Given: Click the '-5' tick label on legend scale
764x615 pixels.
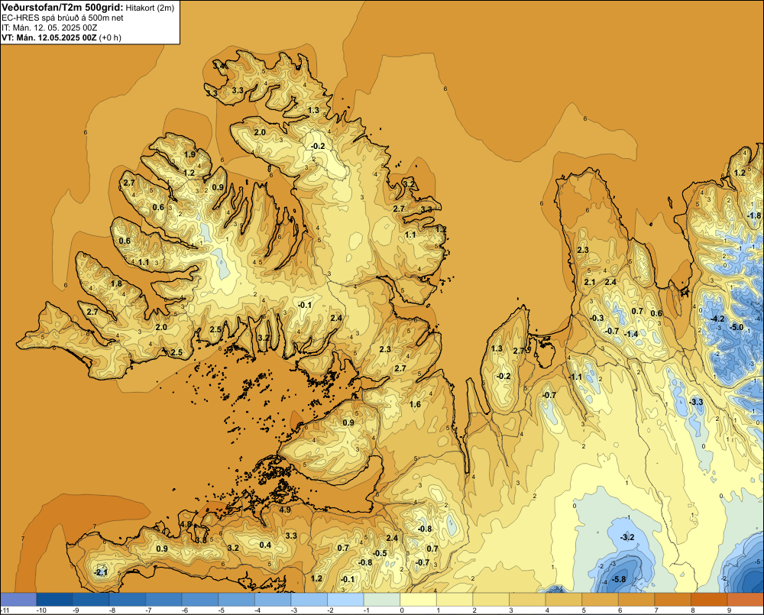Looking at the screenshot, I should click(221, 610).
